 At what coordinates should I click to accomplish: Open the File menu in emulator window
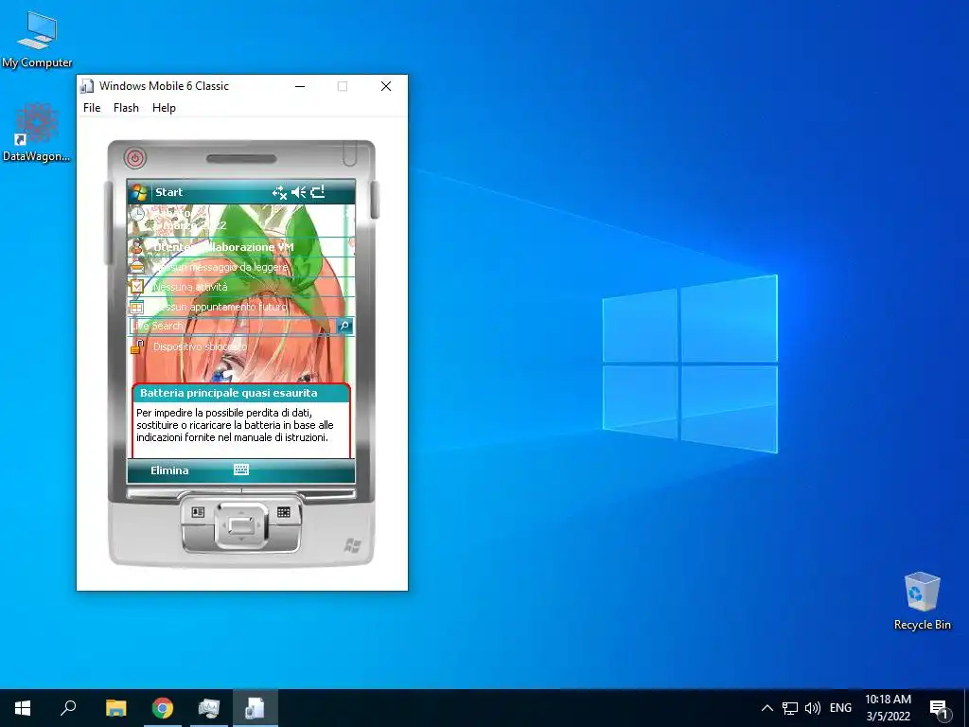point(92,108)
